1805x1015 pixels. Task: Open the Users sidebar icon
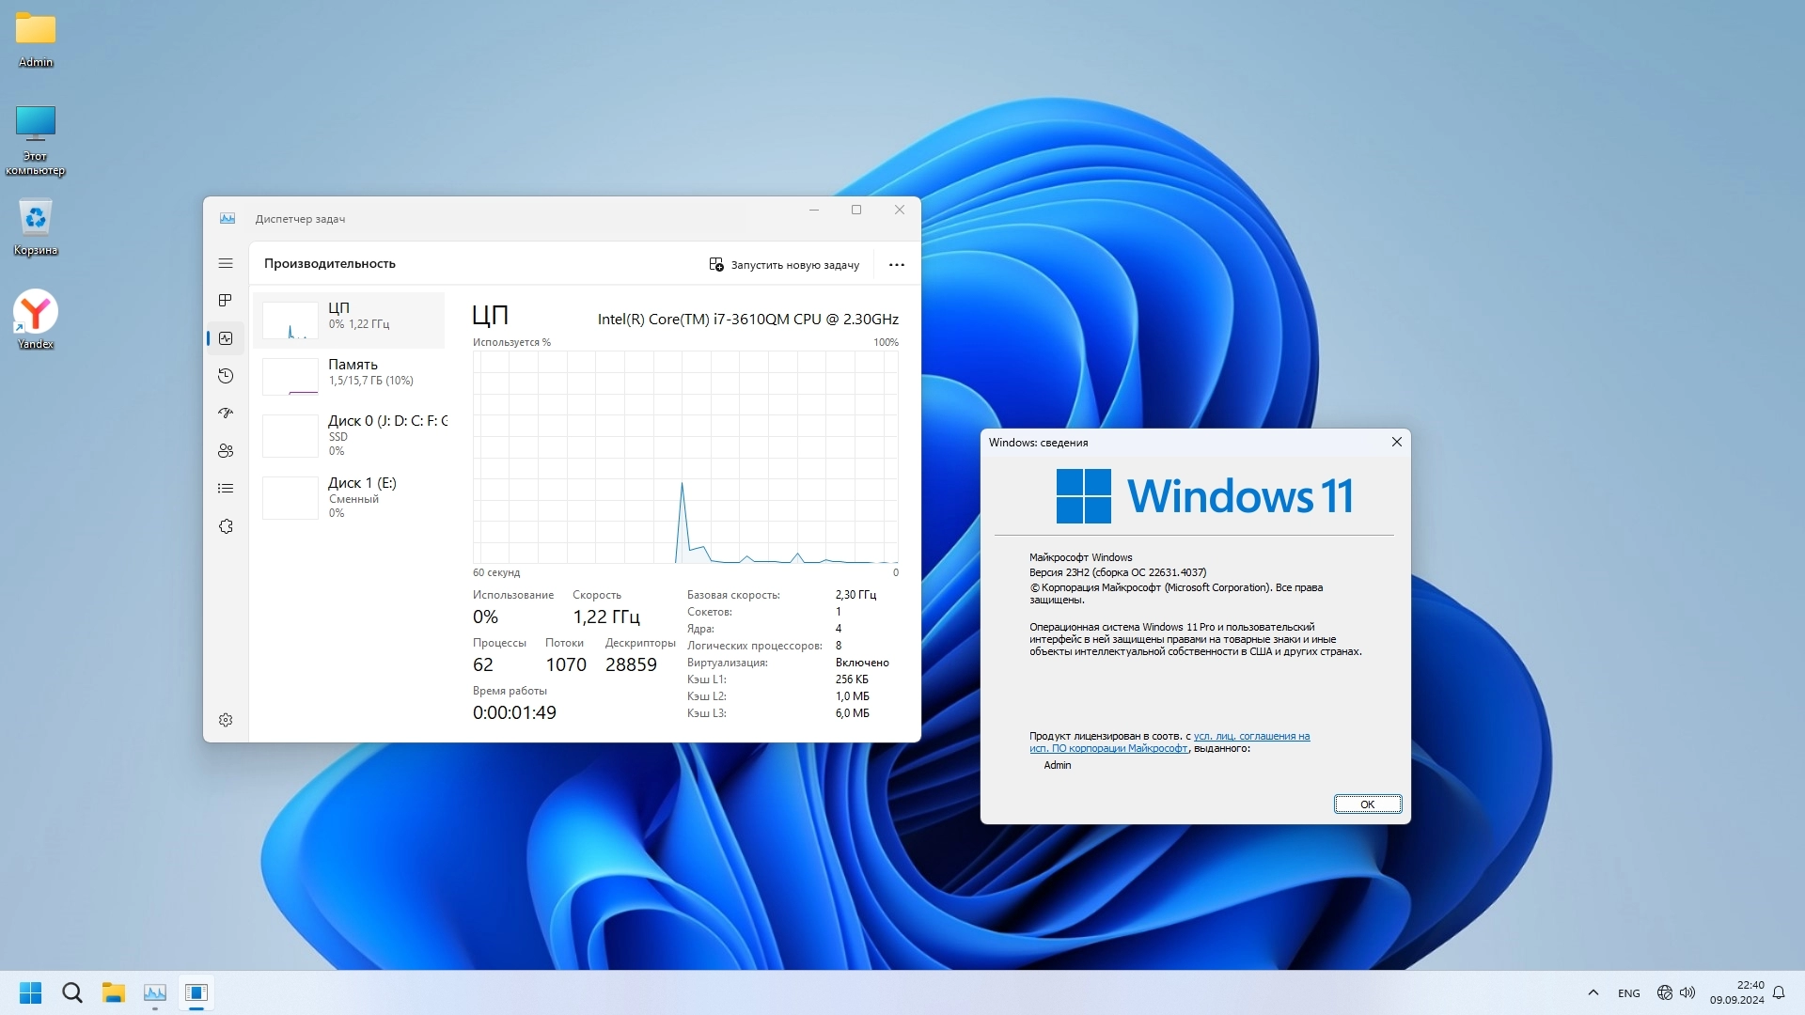tap(226, 451)
